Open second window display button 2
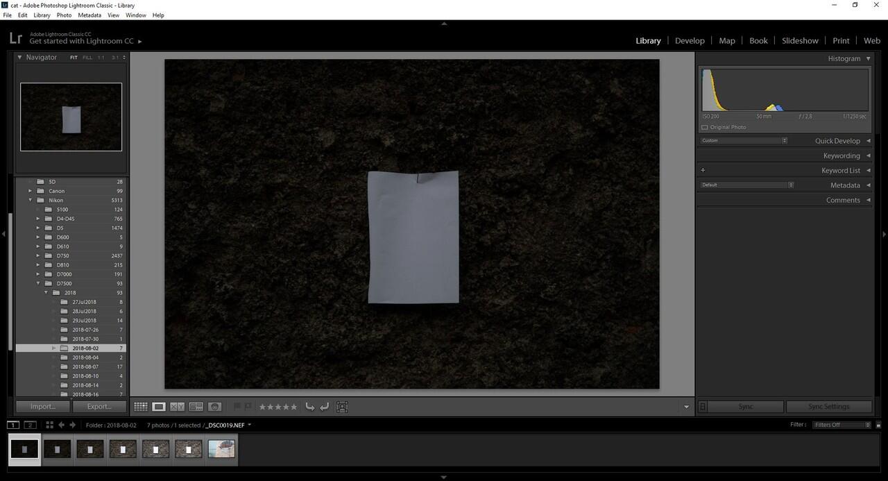The image size is (888, 481). coord(30,425)
